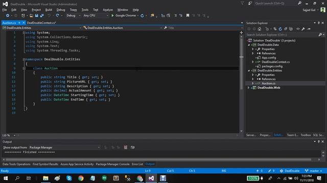Switch to the DealDoubleContext.cs tab
The width and height of the screenshot is (327, 183).
41,23
